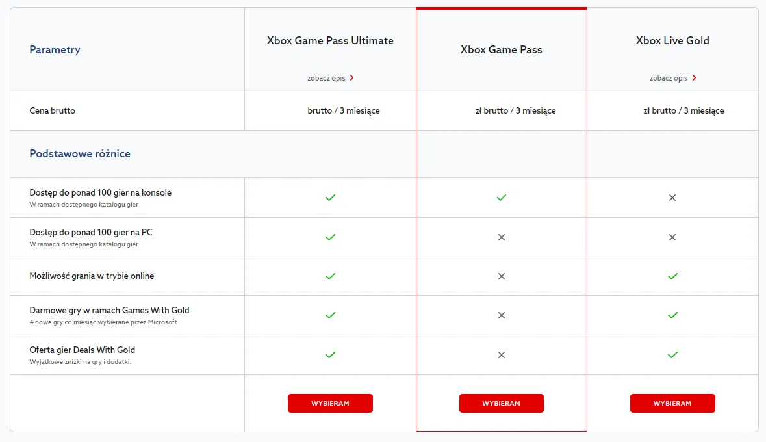Expand the red chevron next to Ultimate's zobacz opis
766x442 pixels.
[351, 77]
